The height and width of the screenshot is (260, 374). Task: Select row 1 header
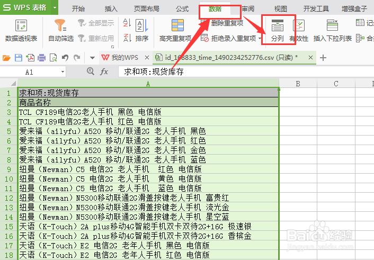click(x=9, y=93)
